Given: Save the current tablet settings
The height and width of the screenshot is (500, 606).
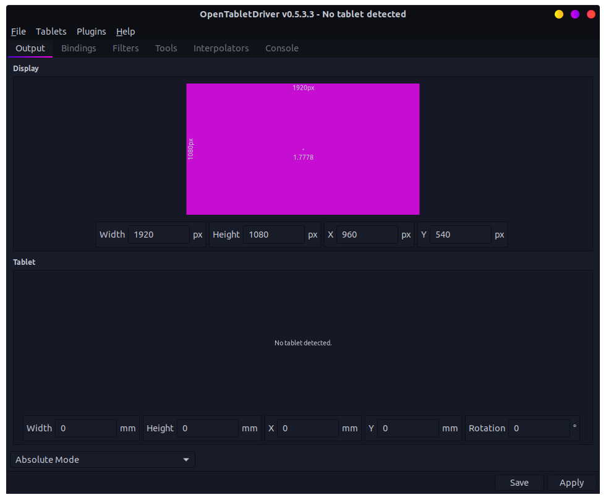Looking at the screenshot, I should [519, 483].
